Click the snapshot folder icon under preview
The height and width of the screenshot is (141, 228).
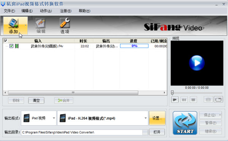pos(218,99)
